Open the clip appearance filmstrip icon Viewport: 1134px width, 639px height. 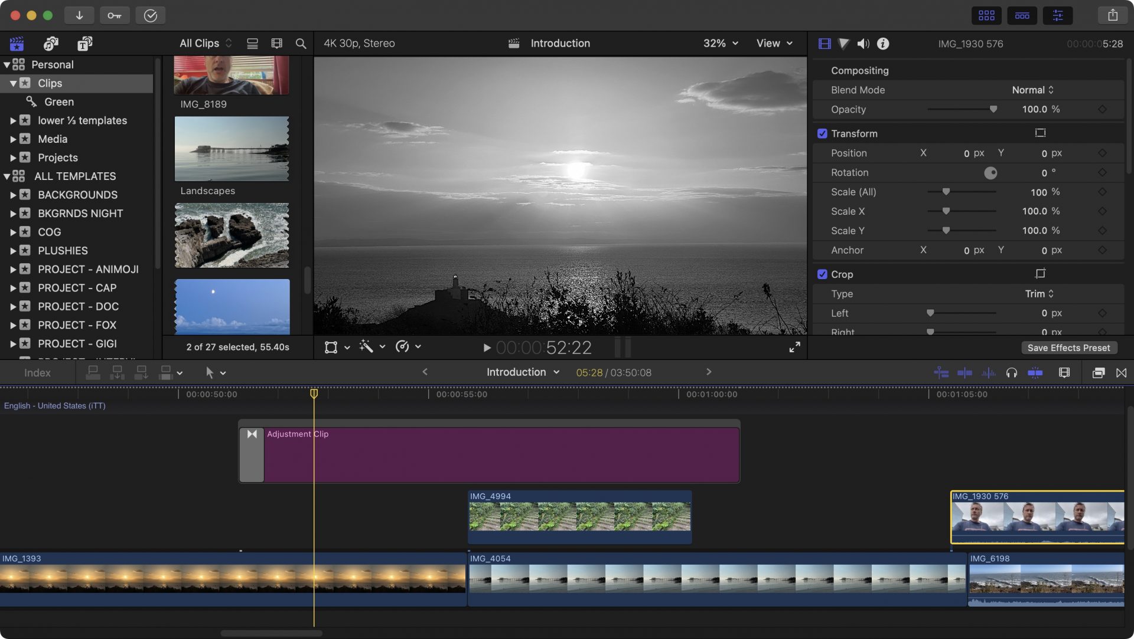coord(1065,372)
